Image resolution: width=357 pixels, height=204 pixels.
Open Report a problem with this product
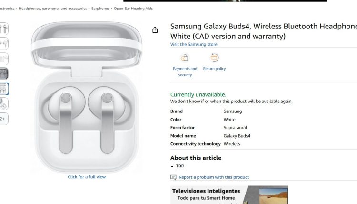click(x=214, y=177)
